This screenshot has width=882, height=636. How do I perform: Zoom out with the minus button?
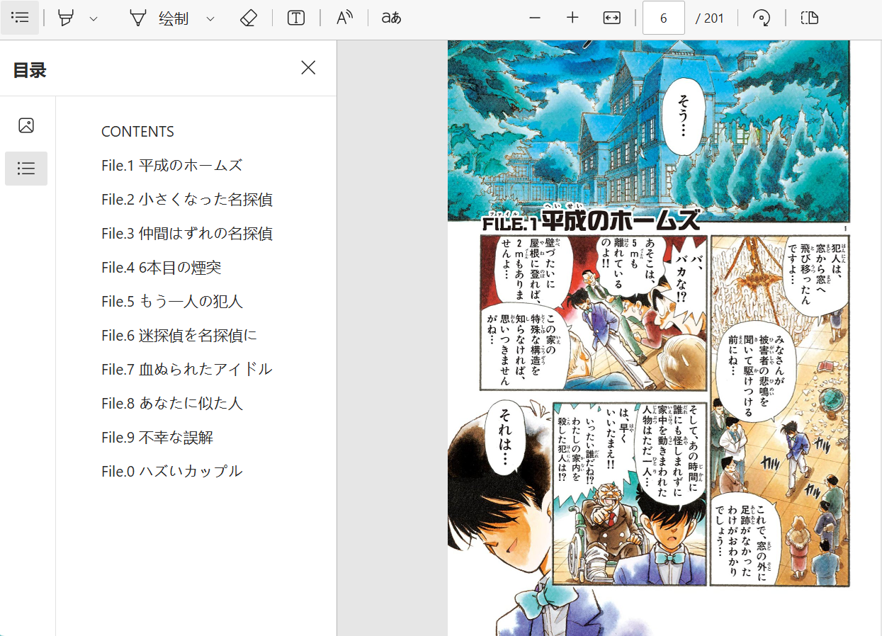click(x=535, y=18)
